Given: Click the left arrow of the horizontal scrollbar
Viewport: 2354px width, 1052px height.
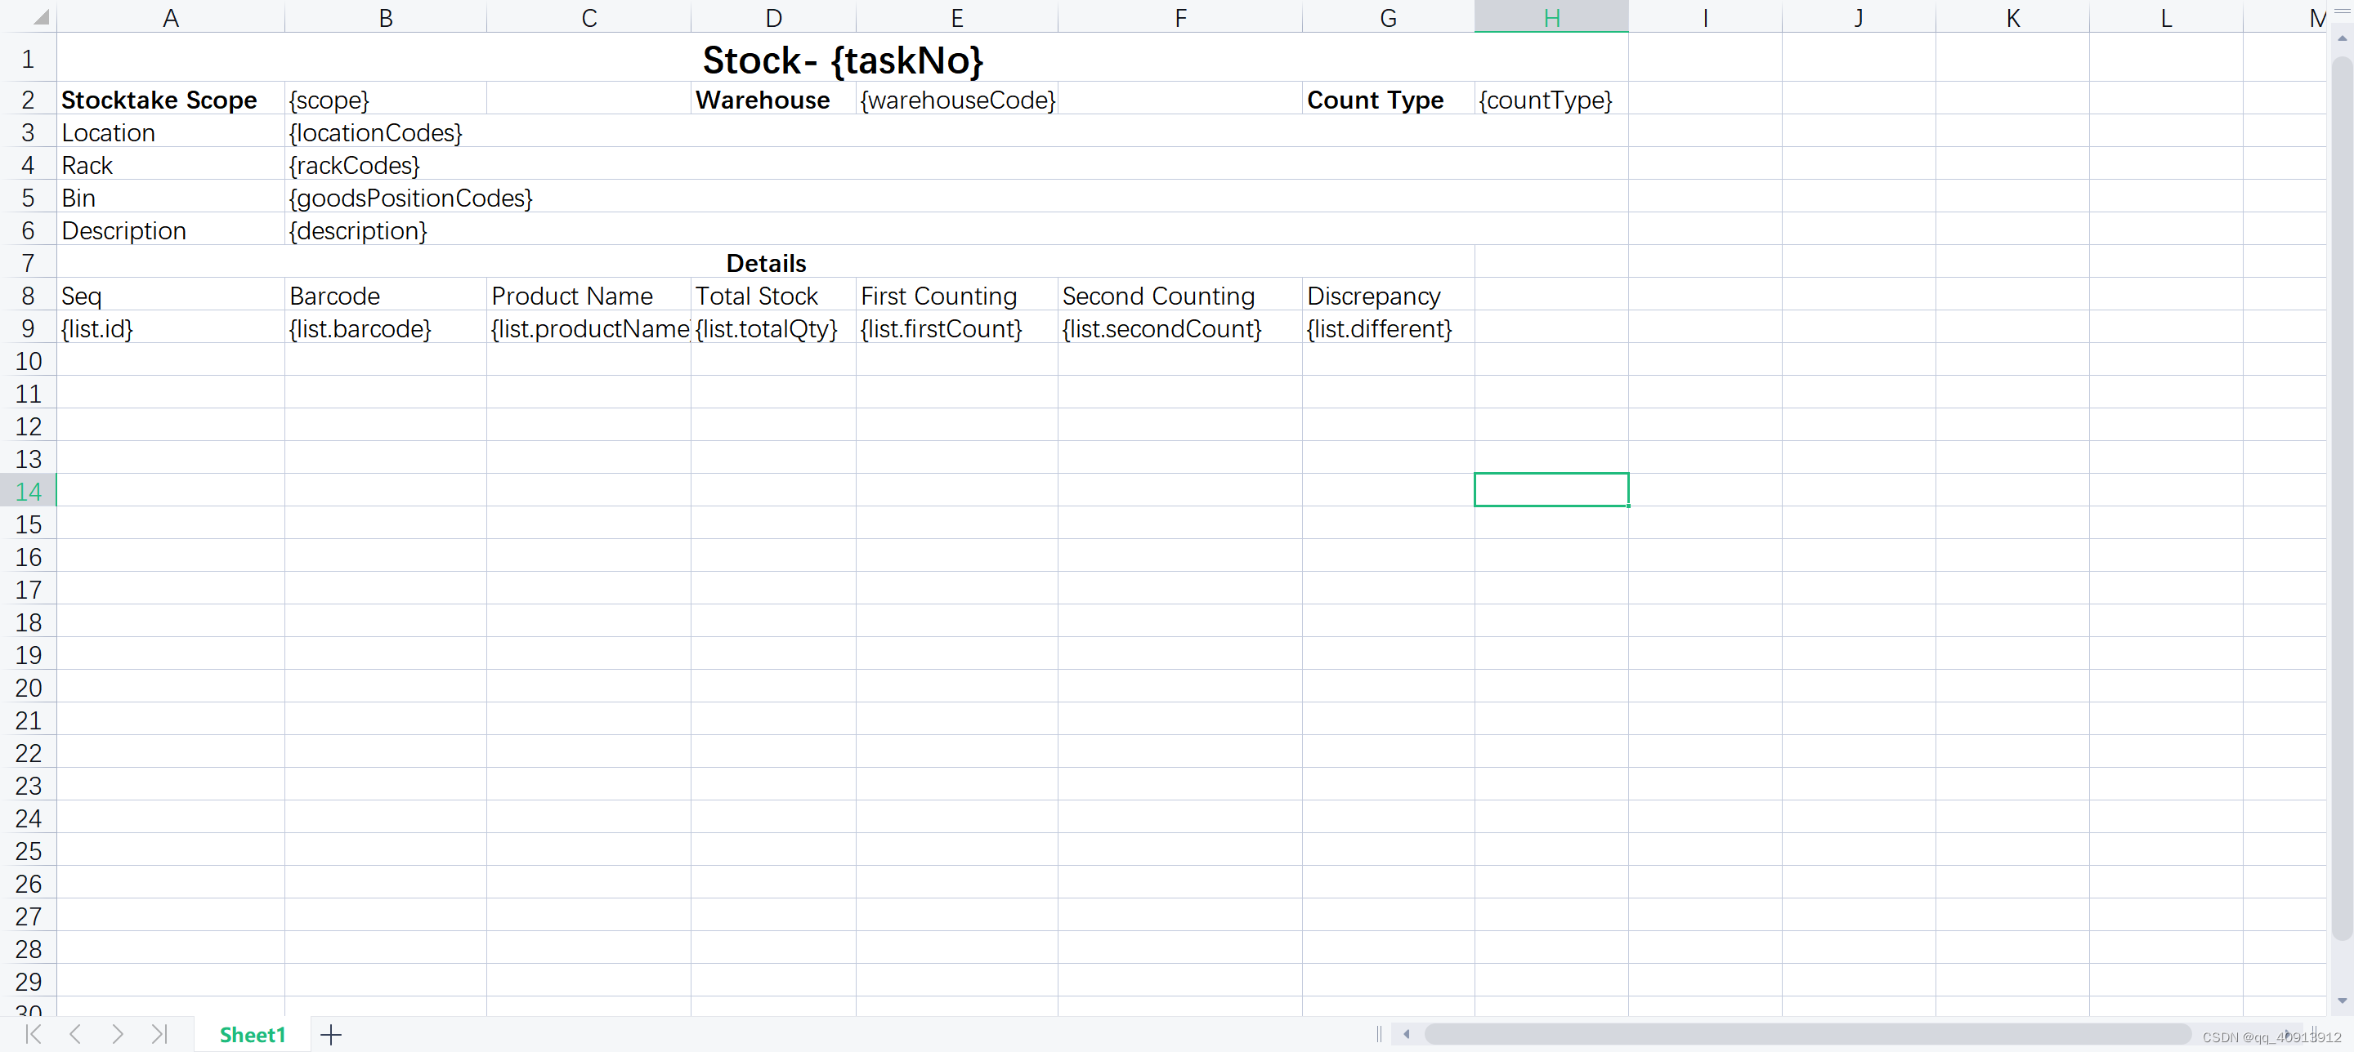Looking at the screenshot, I should click(1407, 1034).
